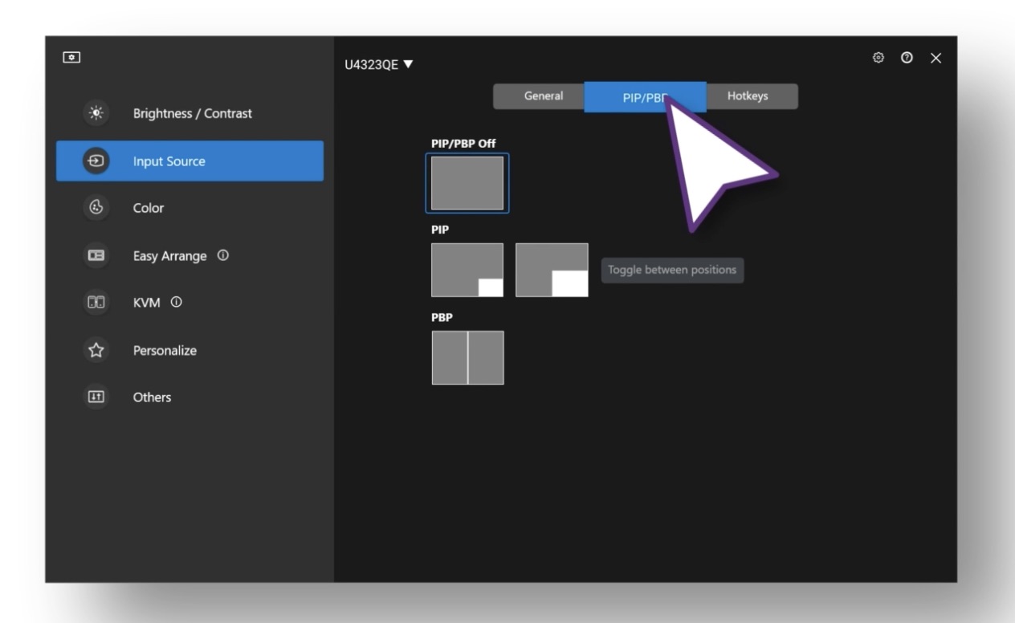Select the PBP split-screen layout
Screen dimensions: 1015x623
pyautogui.click(x=467, y=357)
